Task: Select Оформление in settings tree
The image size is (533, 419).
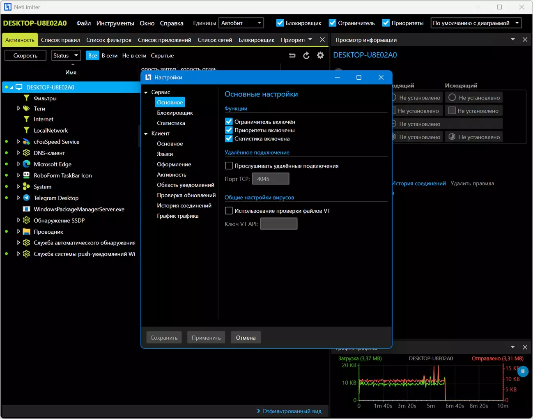Action: click(x=174, y=164)
